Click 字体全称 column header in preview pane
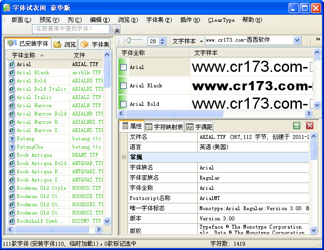Screen dimensions: 324x250 click(153, 53)
